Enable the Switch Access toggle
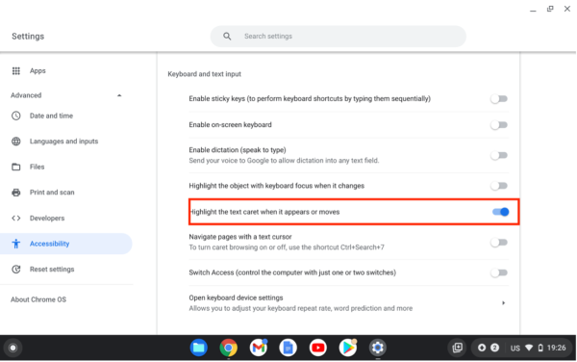This screenshot has height=362, width=577. (x=499, y=272)
